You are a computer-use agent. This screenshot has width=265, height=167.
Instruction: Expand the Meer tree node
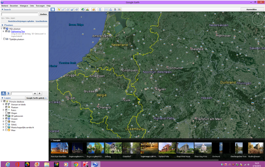(3, 130)
